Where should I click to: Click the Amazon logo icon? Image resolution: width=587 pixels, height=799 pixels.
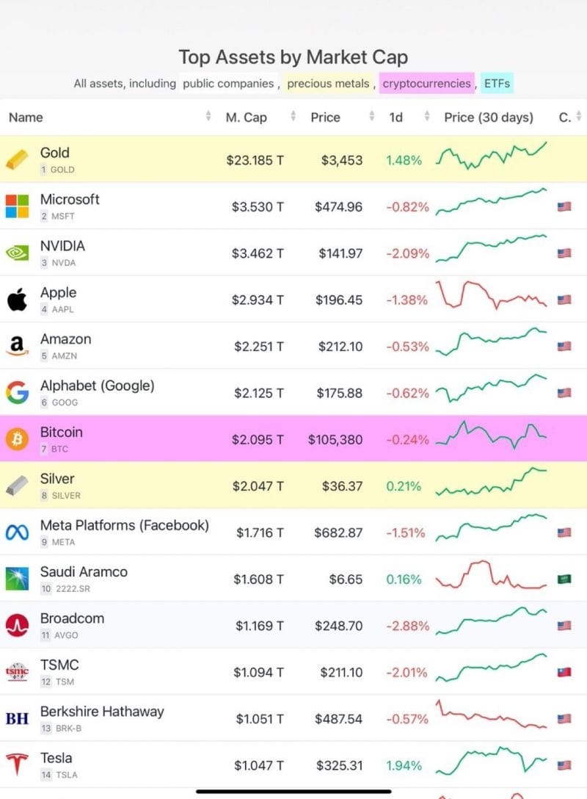pos(17,346)
